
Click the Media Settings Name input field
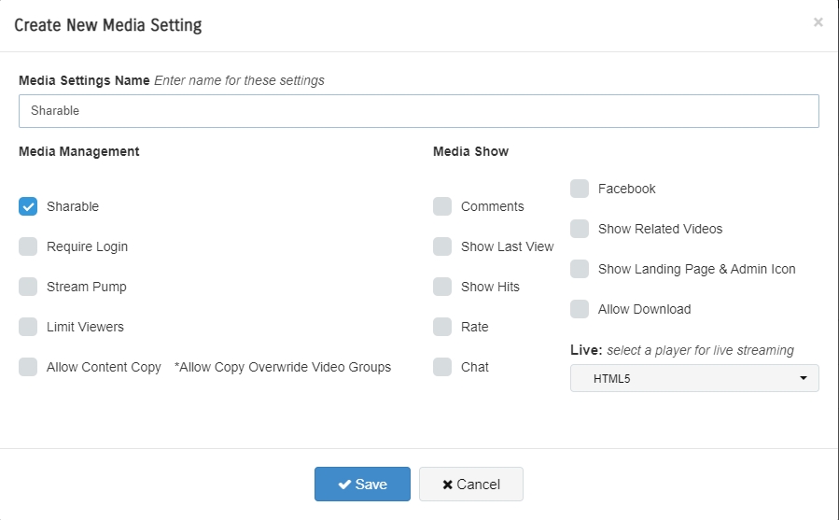419,111
